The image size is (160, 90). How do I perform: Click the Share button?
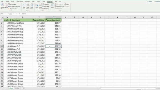coord(149,1)
